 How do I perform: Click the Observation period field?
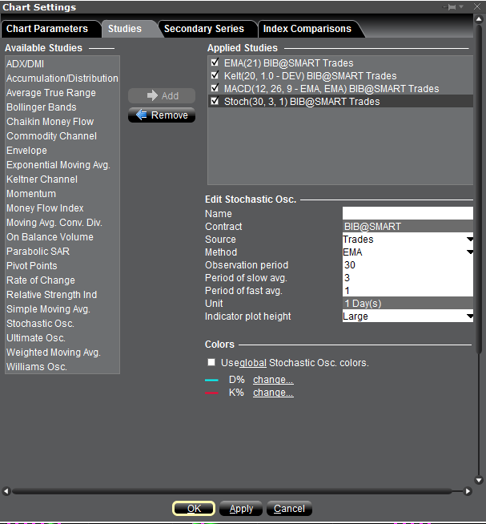click(408, 265)
